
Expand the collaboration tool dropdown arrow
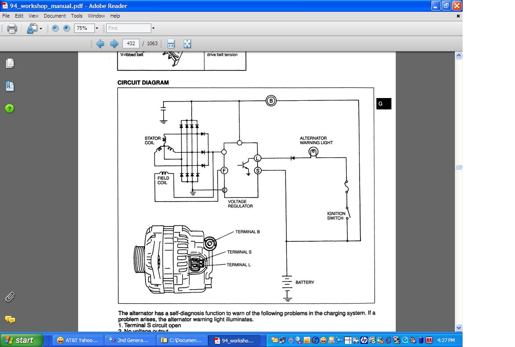(41, 28)
